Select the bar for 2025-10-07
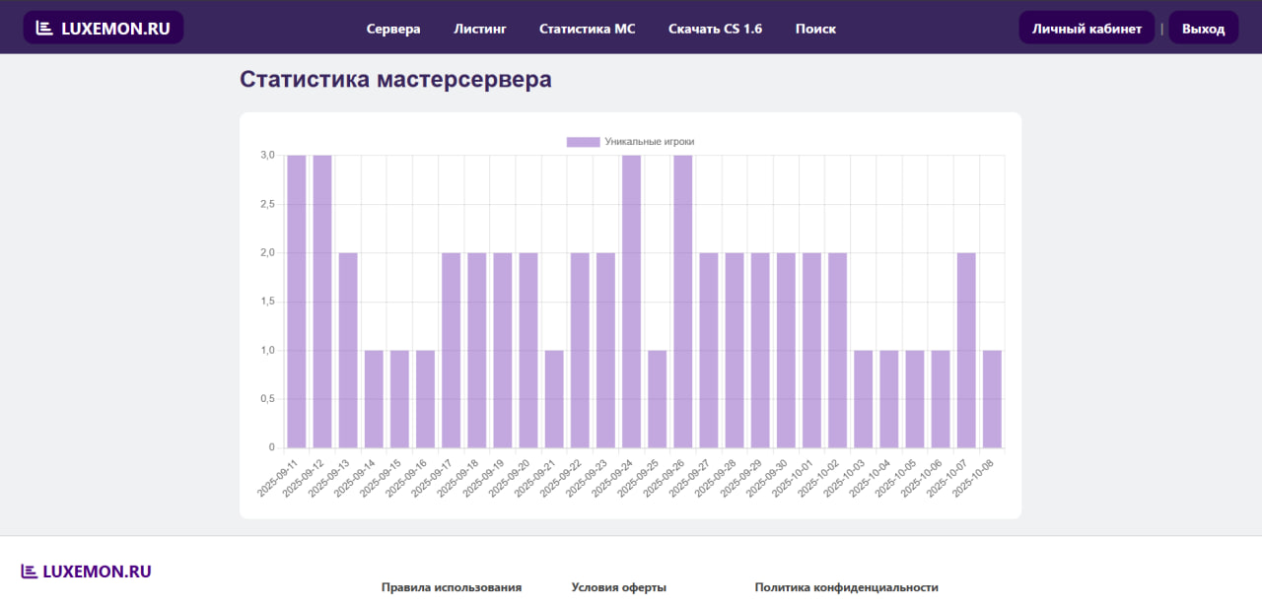 tap(966, 350)
